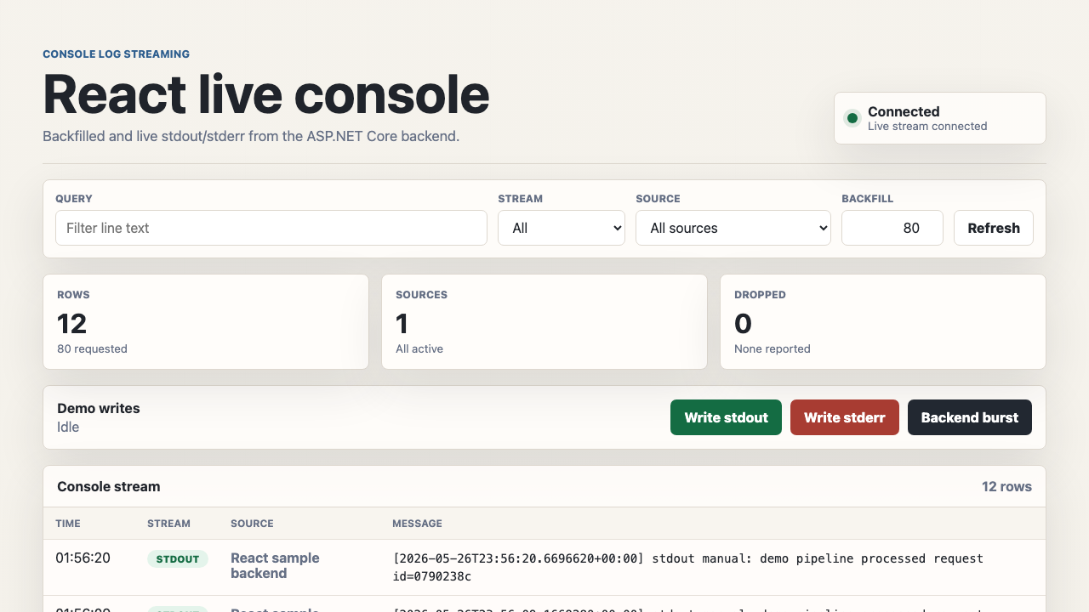The image size is (1089, 612).
Task: Click the "None reported" text
Action: point(773,348)
